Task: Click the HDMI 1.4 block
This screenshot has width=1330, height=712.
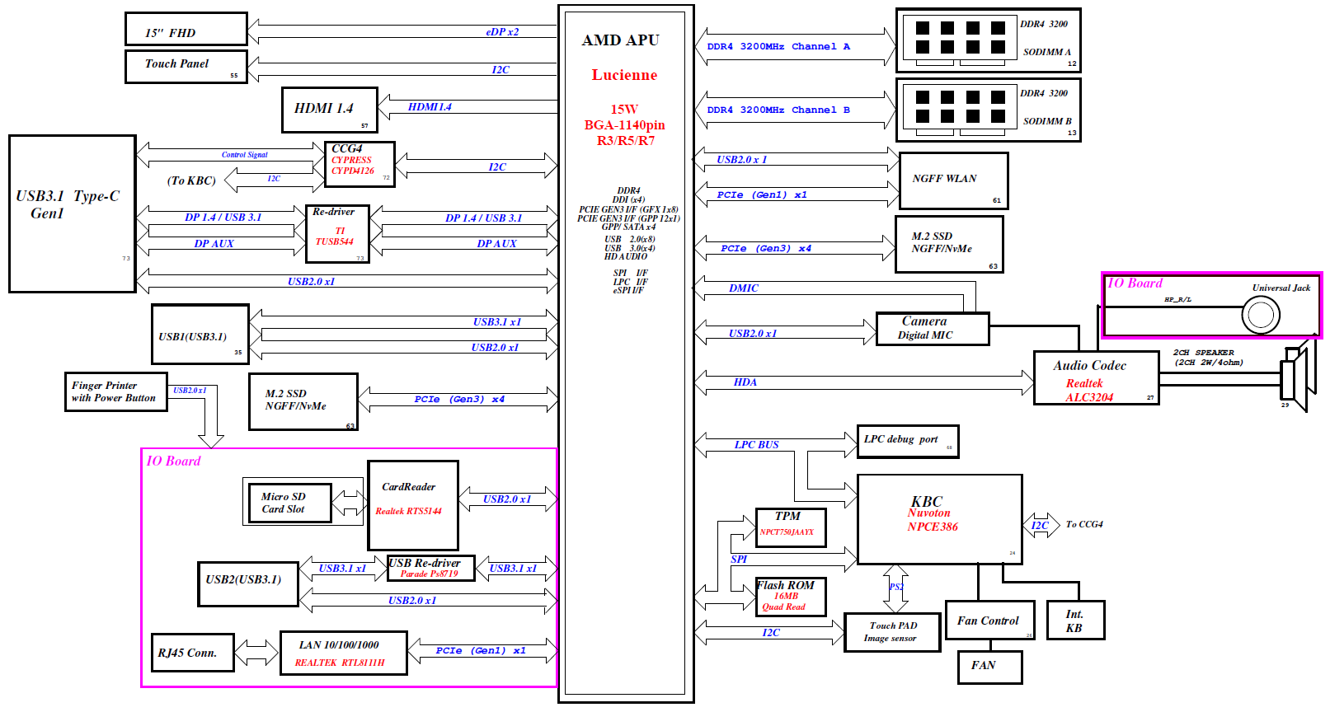Action: pyautogui.click(x=329, y=110)
